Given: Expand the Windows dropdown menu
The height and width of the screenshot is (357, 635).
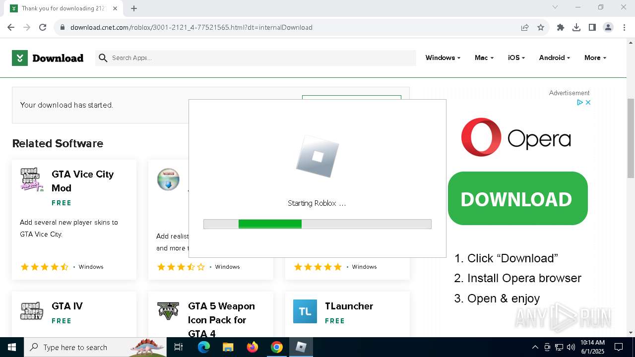Looking at the screenshot, I should (443, 58).
